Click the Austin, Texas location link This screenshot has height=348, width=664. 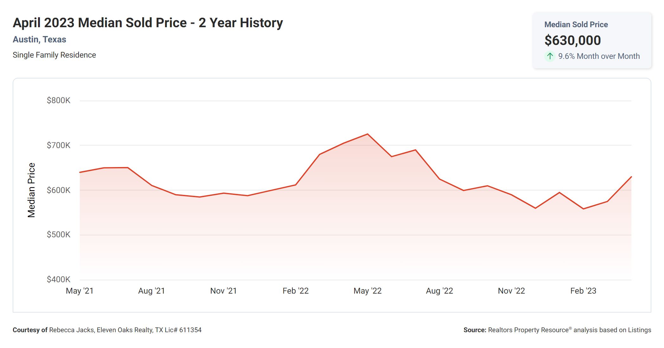(39, 40)
